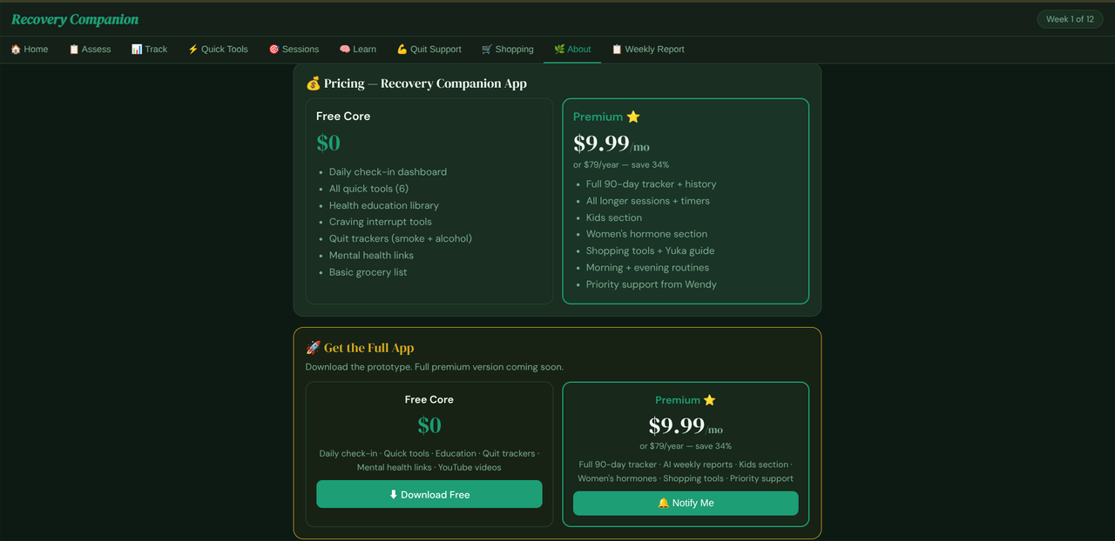Open the Learn tab
This screenshot has height=541, width=1115.
tap(364, 50)
